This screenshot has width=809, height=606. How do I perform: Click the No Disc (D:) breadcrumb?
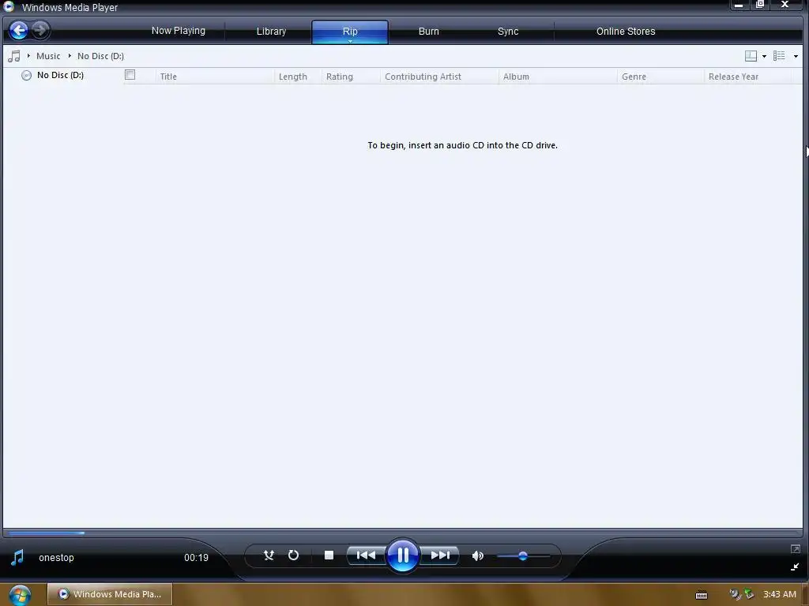point(100,56)
